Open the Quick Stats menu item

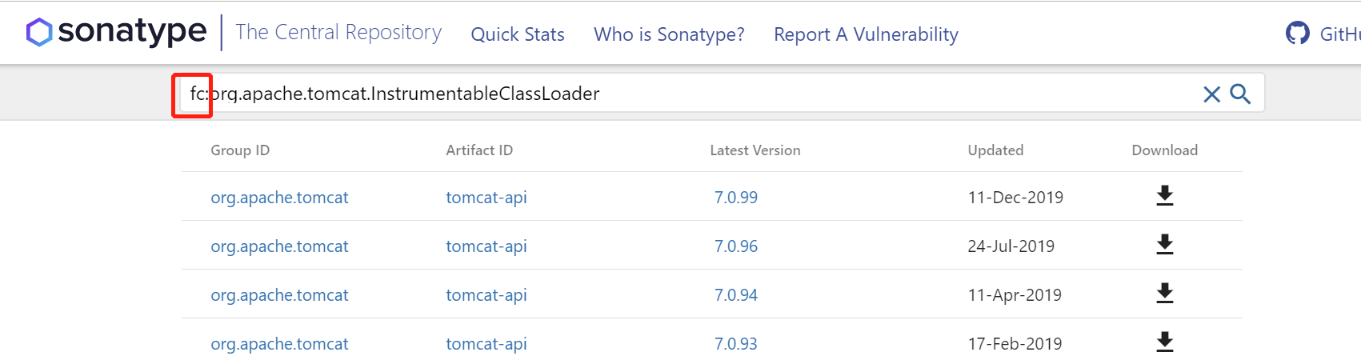click(x=518, y=34)
